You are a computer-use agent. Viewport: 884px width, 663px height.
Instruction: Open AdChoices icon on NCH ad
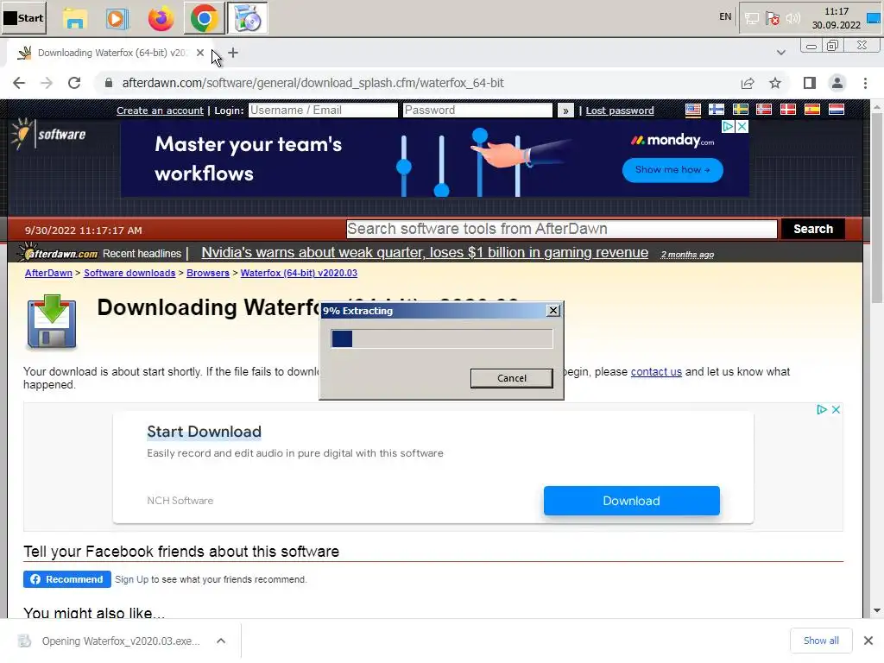tap(822, 410)
